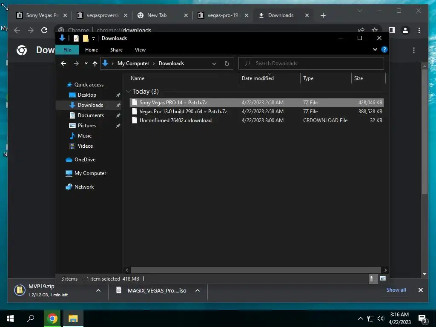The width and height of the screenshot is (436, 327).
Task: Open the Home ribbon tab
Action: coord(92,50)
